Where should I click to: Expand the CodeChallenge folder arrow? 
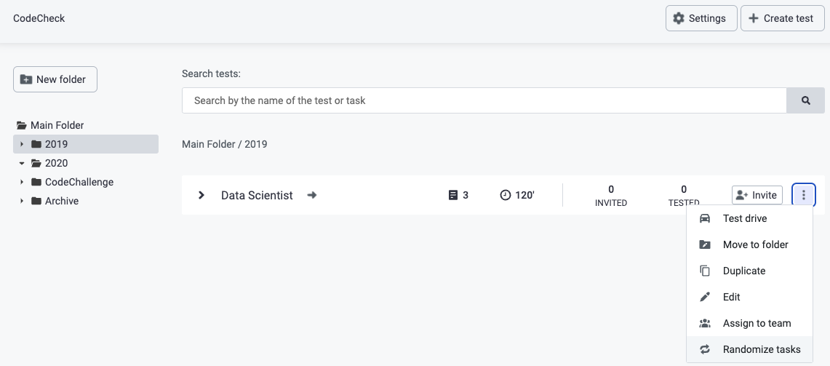[x=22, y=182]
